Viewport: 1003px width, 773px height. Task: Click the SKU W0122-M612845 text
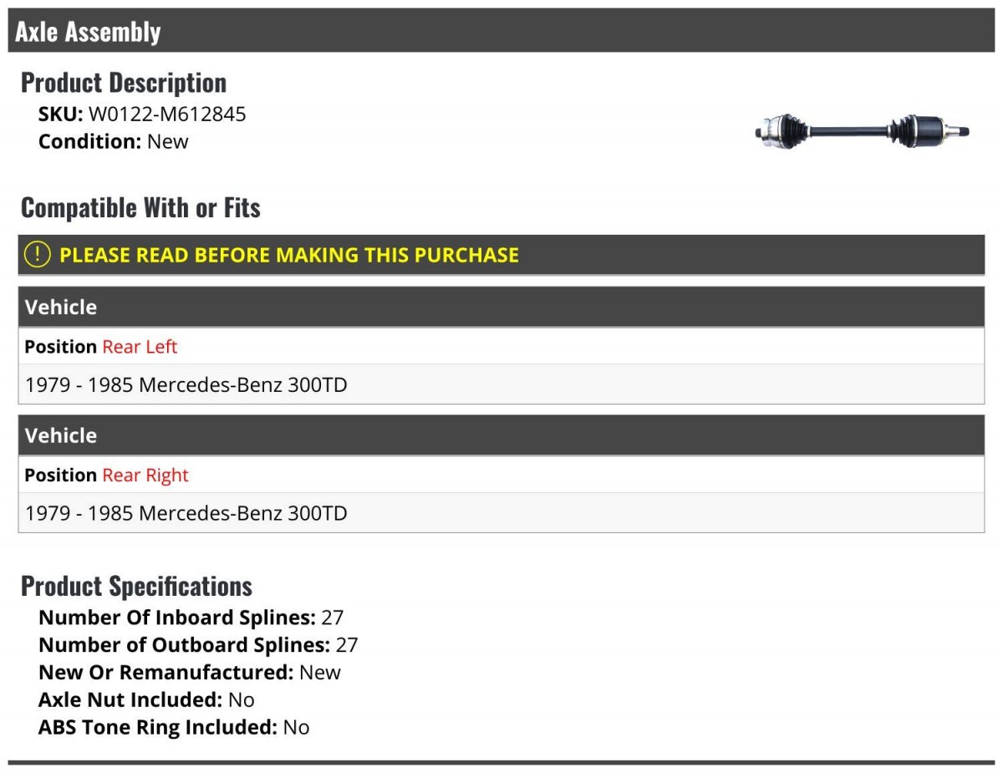(142, 114)
